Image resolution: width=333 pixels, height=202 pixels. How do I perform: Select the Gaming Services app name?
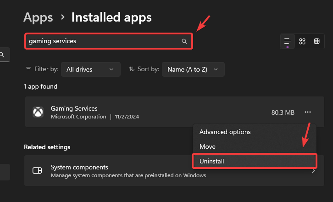click(x=74, y=108)
